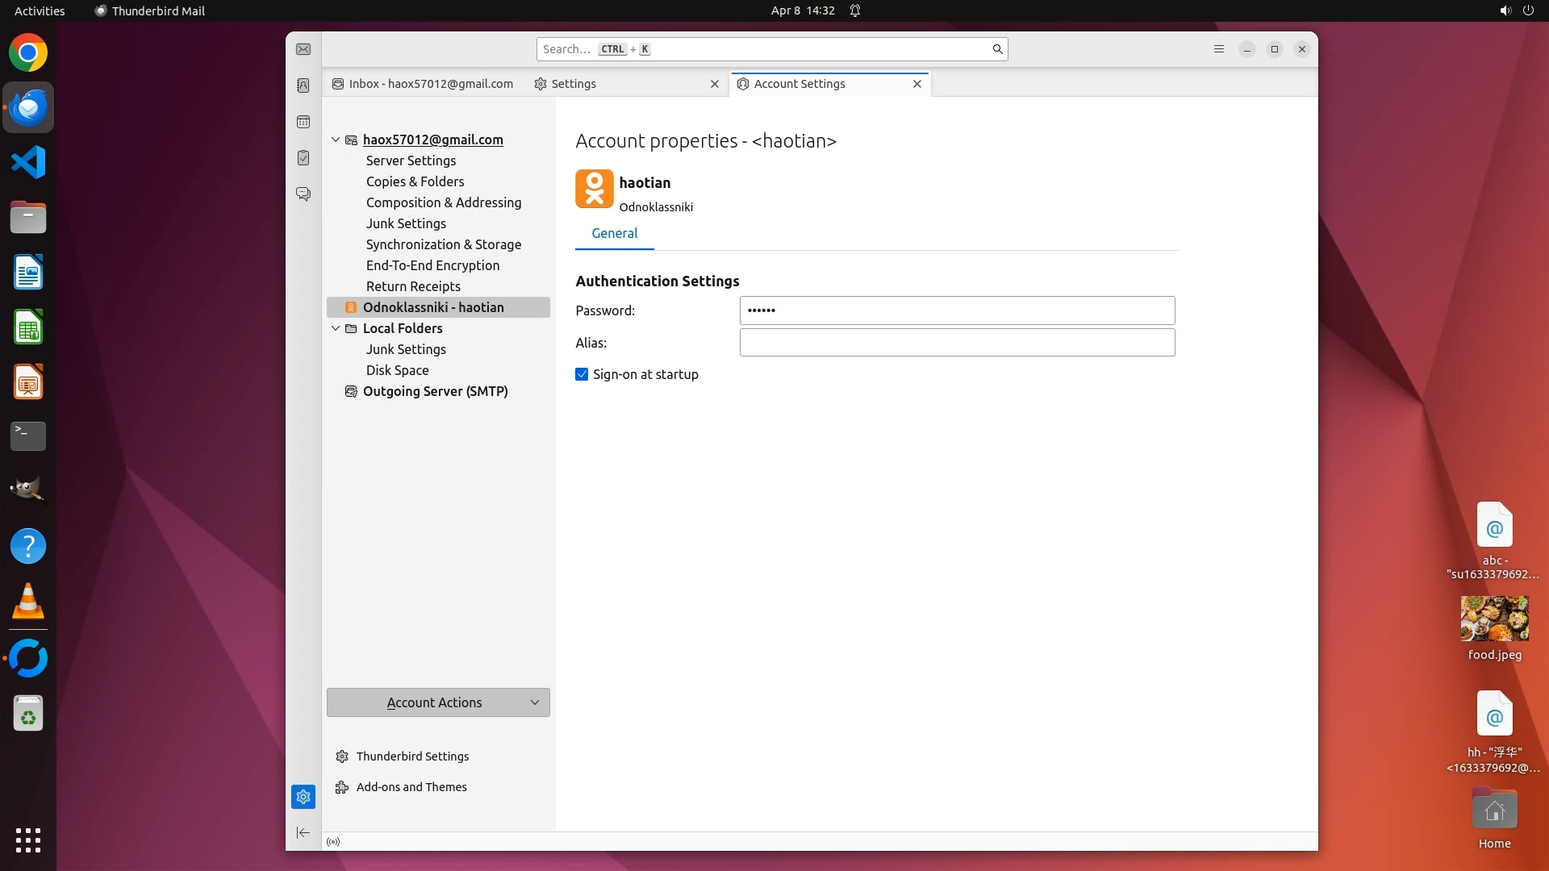Open the Calendar space icon

tap(303, 122)
